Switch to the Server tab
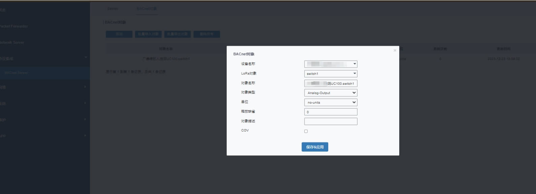This screenshot has height=194, width=536. click(x=113, y=9)
